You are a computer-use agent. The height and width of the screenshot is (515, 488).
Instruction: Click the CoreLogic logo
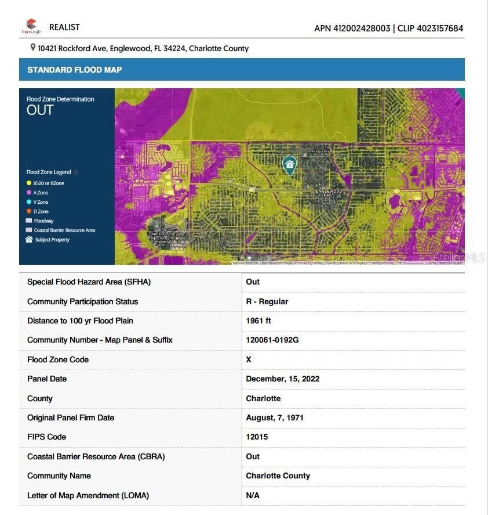[x=32, y=26]
